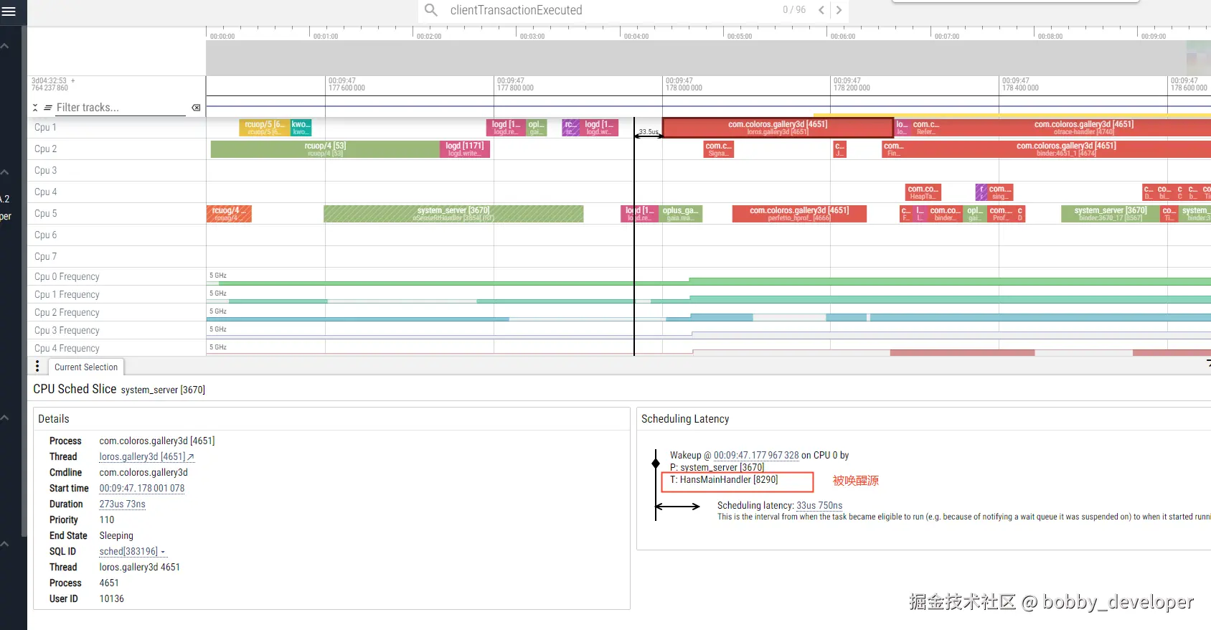Select binder:4651_1 gallery3d slice on Cpu 2
The width and height of the screenshot is (1211, 630).
click(1066, 149)
